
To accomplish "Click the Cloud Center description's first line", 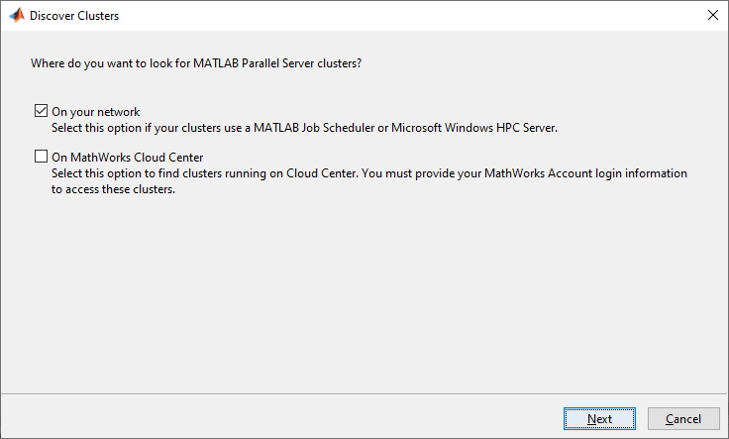I will (368, 172).
